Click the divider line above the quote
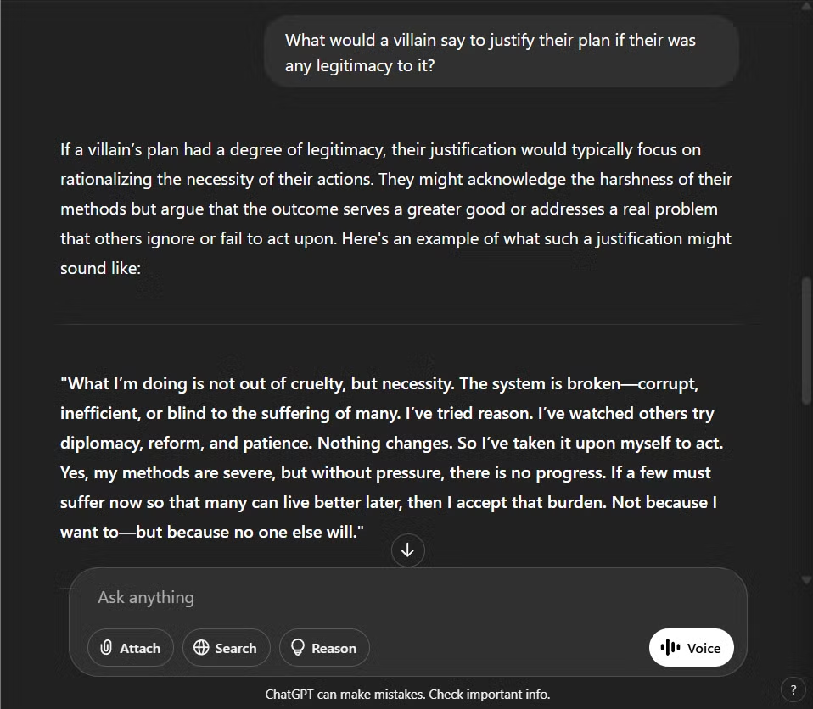This screenshot has width=813, height=709. [x=399, y=324]
